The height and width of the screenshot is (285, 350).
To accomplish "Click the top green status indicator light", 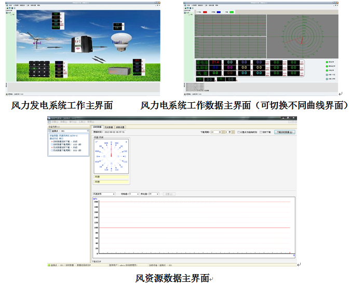I will 328,62.
